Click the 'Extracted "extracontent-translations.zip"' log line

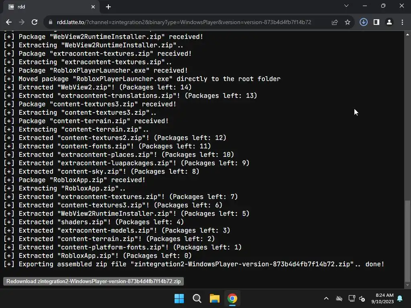(130, 95)
